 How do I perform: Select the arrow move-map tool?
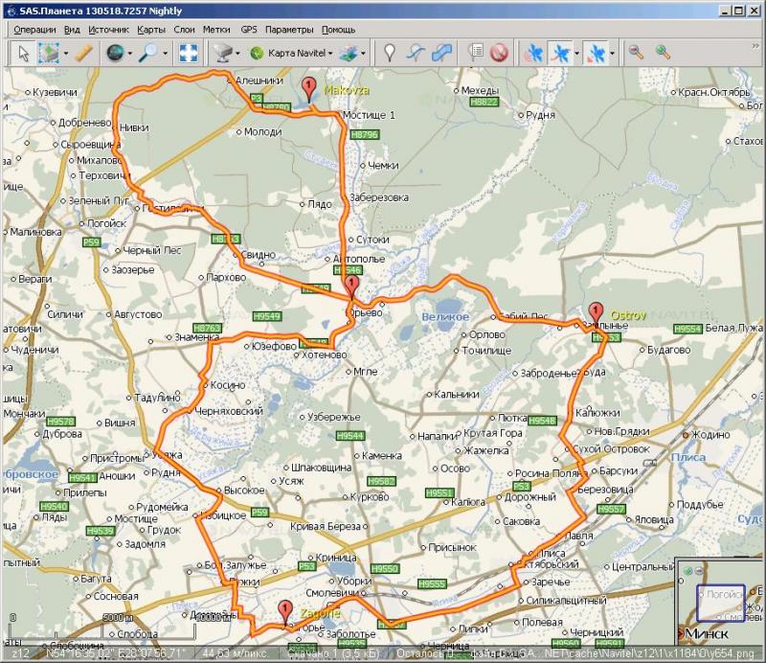coord(23,53)
